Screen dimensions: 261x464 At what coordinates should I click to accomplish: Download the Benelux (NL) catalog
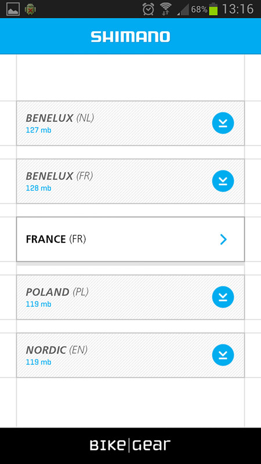(x=223, y=123)
